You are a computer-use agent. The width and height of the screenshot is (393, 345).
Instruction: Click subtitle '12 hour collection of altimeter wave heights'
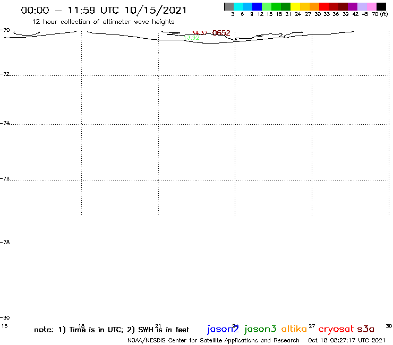click(x=103, y=22)
